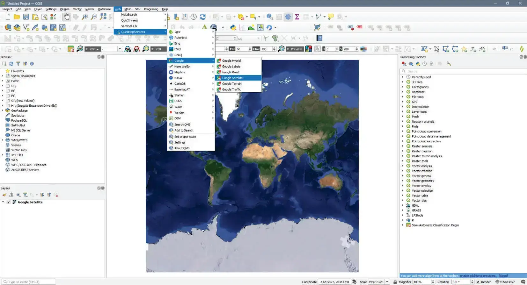This screenshot has width=527, height=285.
Task: Click the KML icon in SCP toolbar
Action: 363,49
